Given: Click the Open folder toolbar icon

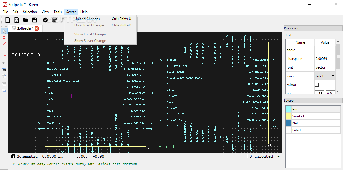Looking at the screenshot, I should (x=26, y=20).
